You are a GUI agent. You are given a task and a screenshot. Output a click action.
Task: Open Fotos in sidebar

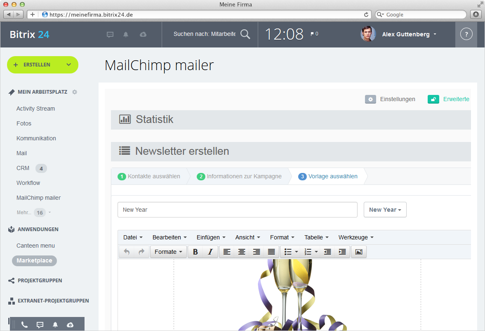point(24,123)
